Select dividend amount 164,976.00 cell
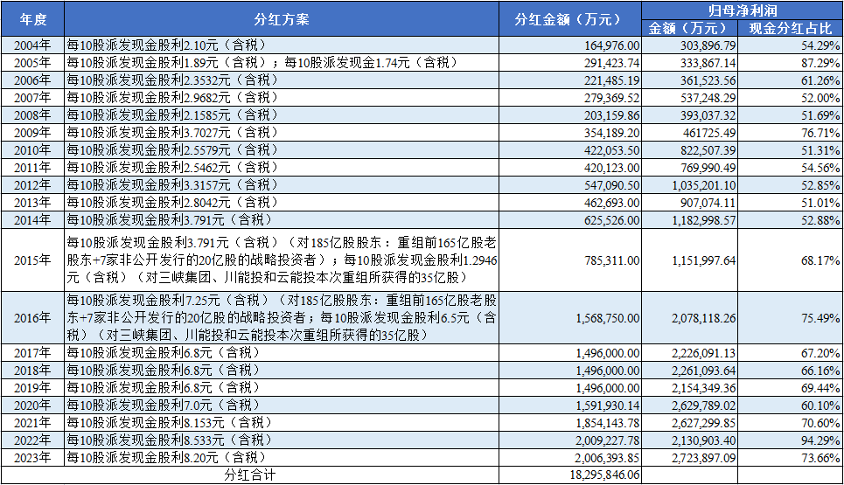Image resolution: width=844 pixels, height=485 pixels. pos(605,45)
